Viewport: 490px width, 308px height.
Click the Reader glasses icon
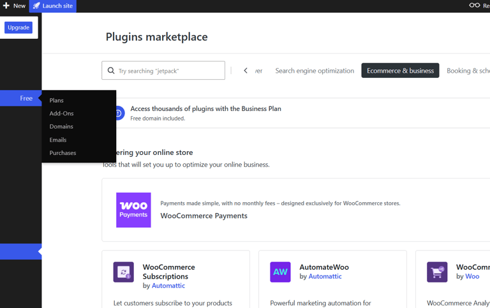pyautogui.click(x=475, y=5)
